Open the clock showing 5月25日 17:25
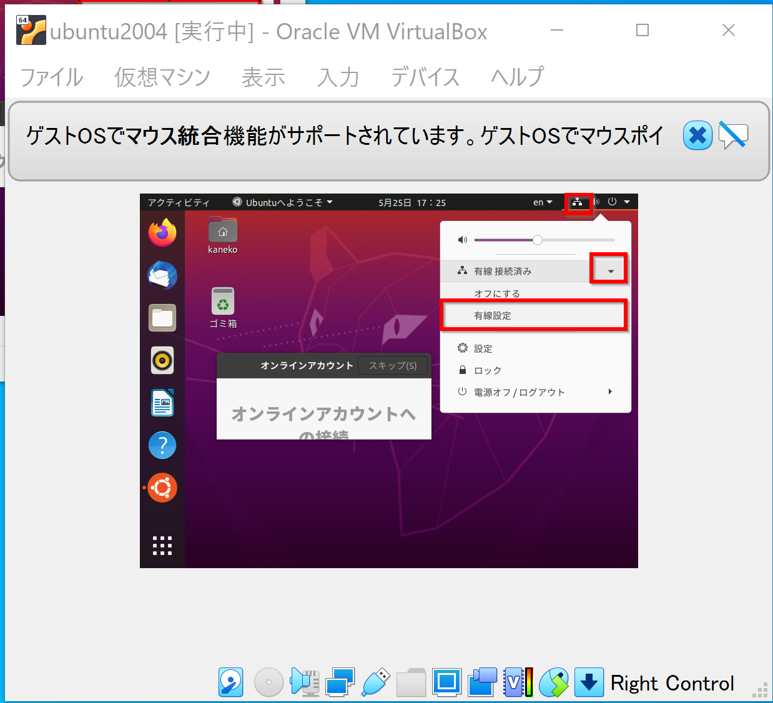773x703 pixels. pos(412,202)
